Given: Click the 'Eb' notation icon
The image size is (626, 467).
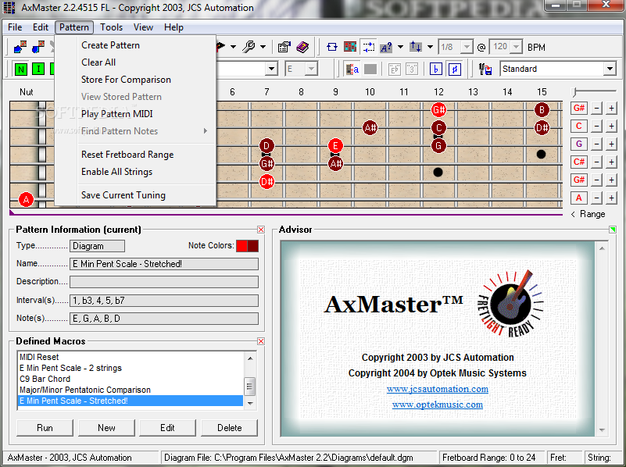Looking at the screenshot, I should (x=395, y=69).
